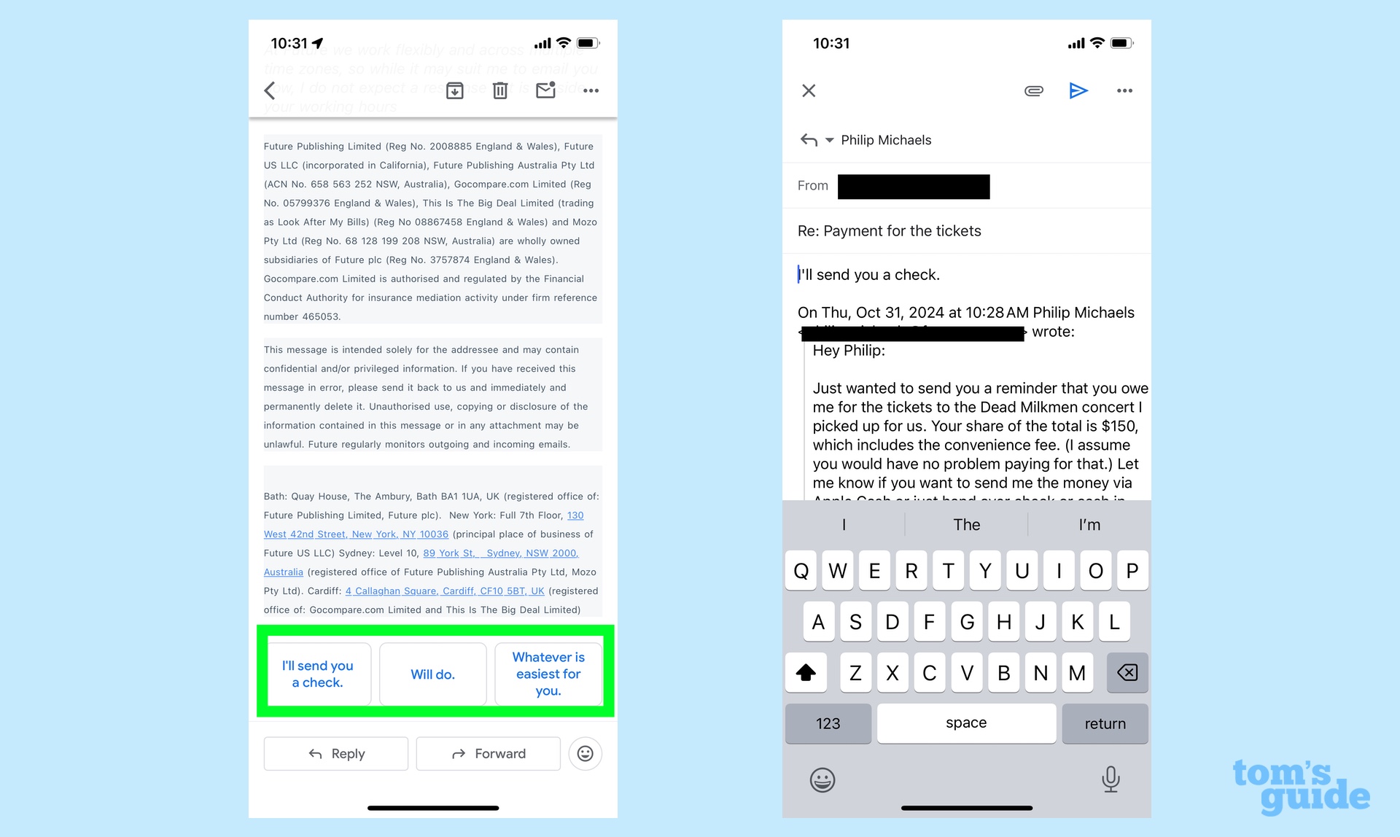Tap the emoji button in email toolbar

point(588,752)
